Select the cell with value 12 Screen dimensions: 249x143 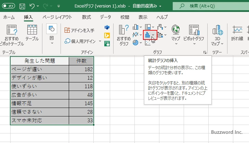click(81, 78)
